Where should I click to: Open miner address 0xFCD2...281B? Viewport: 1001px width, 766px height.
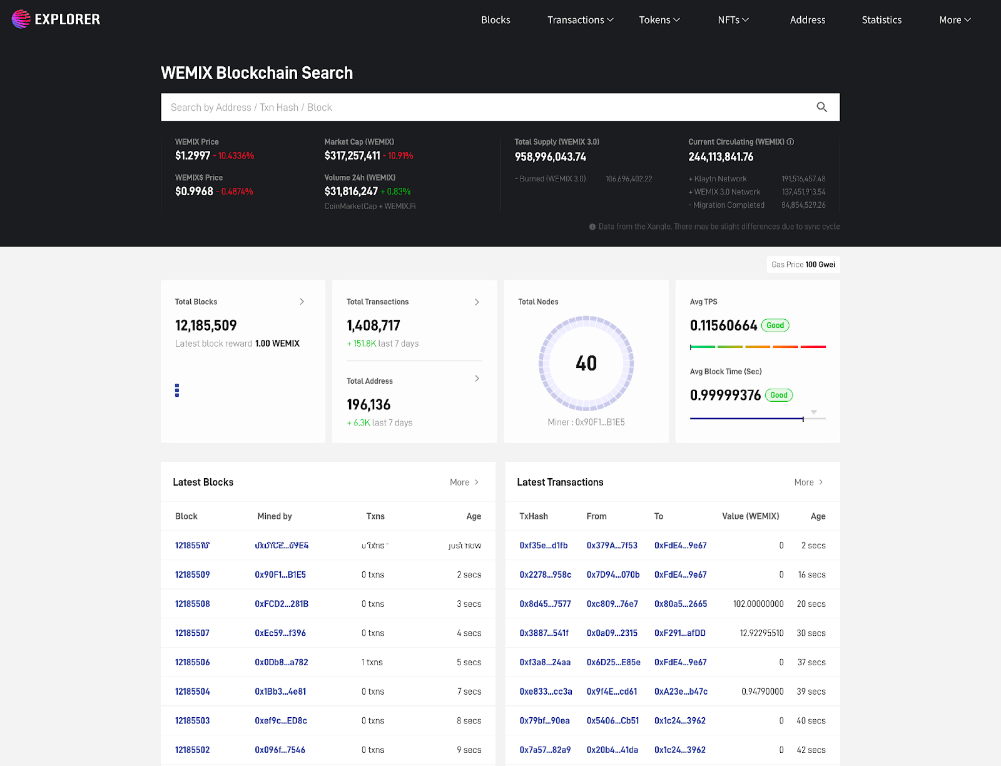coord(282,604)
